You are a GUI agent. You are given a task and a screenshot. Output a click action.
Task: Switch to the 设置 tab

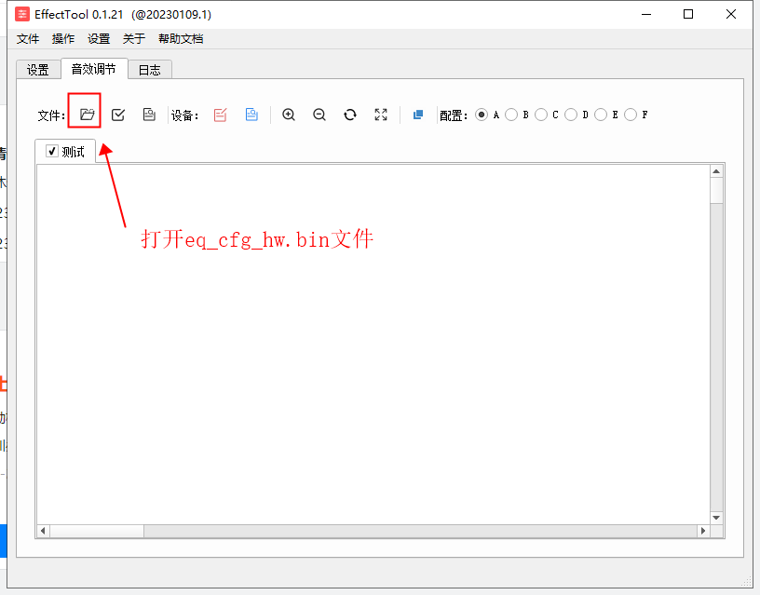pos(38,70)
